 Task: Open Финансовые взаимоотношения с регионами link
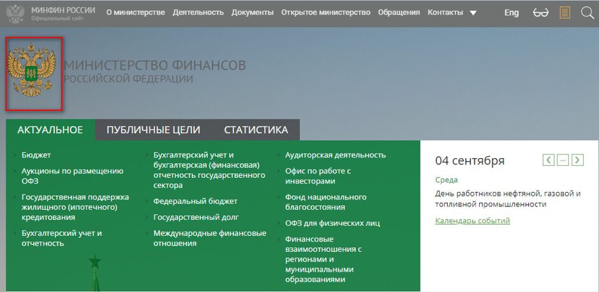pyautogui.click(x=323, y=259)
